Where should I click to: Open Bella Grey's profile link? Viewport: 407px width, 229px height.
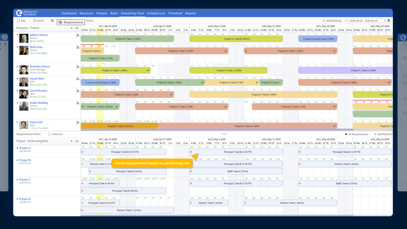pyautogui.click(x=36, y=47)
